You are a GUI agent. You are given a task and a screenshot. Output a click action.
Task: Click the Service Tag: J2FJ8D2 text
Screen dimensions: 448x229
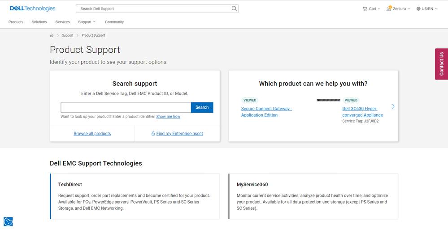pyautogui.click(x=361, y=121)
